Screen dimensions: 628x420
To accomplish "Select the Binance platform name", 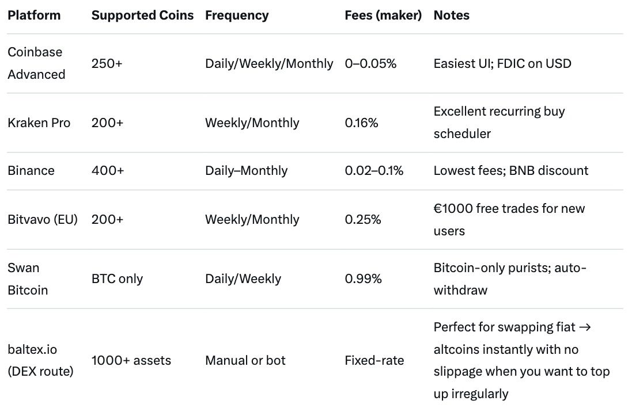I will [x=31, y=171].
